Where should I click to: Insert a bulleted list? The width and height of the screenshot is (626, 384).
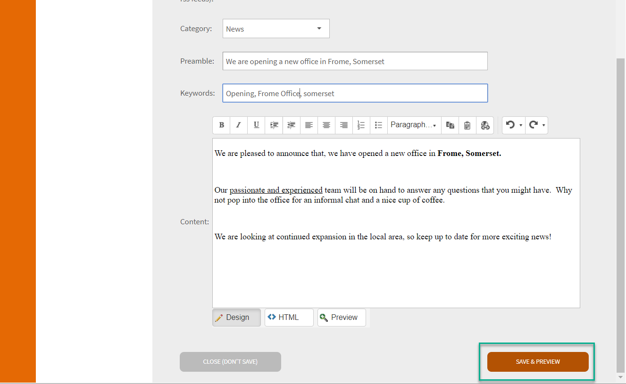coord(378,125)
